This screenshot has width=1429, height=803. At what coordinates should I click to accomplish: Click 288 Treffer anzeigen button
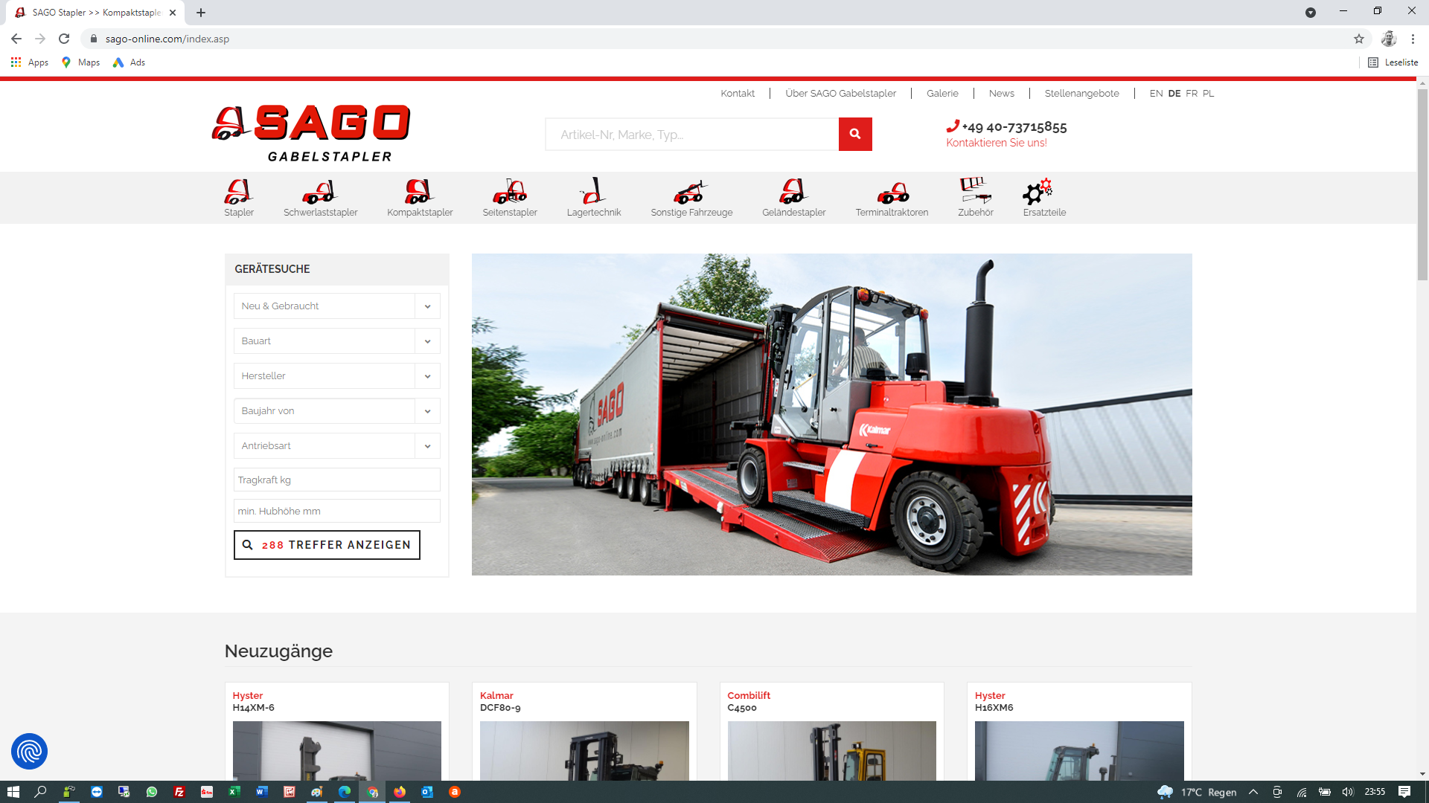327,545
